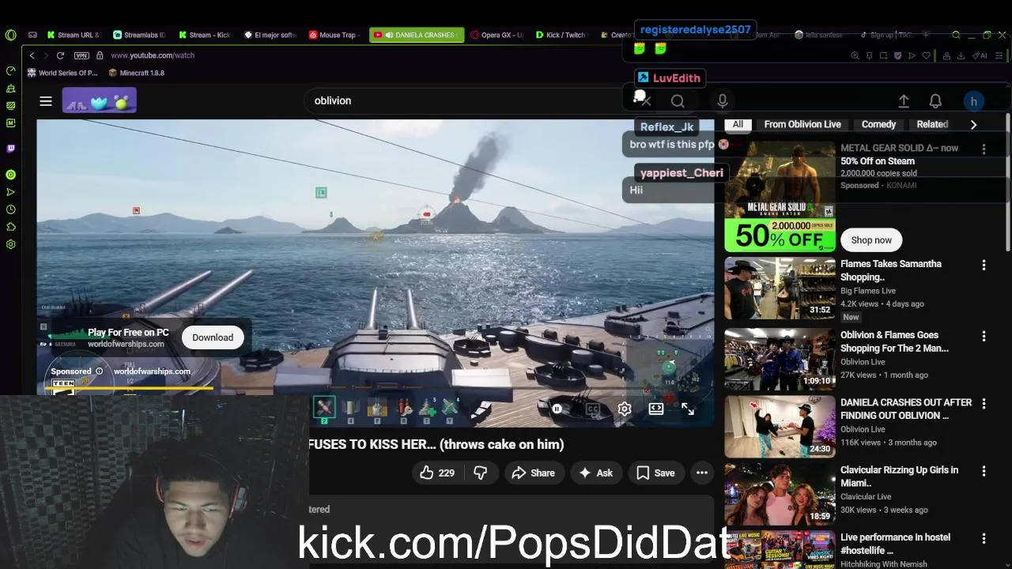The height and width of the screenshot is (569, 1012).
Task: Open the Metal Gear Solid ad thumbnail
Action: tap(780, 196)
